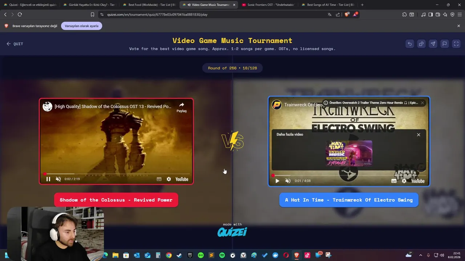Viewport: 465px width, 261px height.
Task: Switch to Quizei - Eğlenceli ve etkileşimli quiz tab
Action: click(30, 5)
